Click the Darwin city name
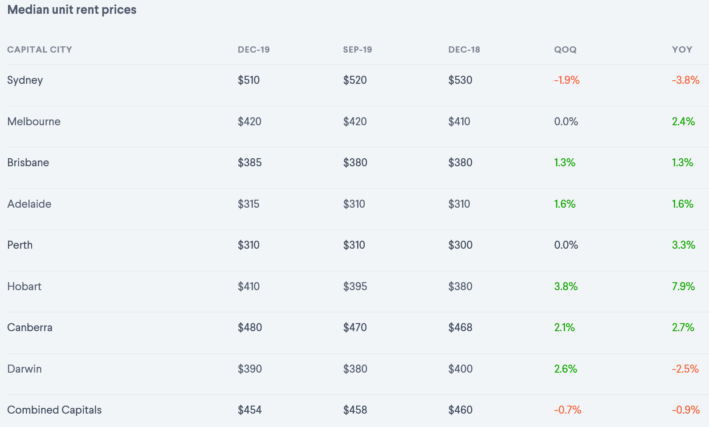709x427 pixels. (x=24, y=369)
